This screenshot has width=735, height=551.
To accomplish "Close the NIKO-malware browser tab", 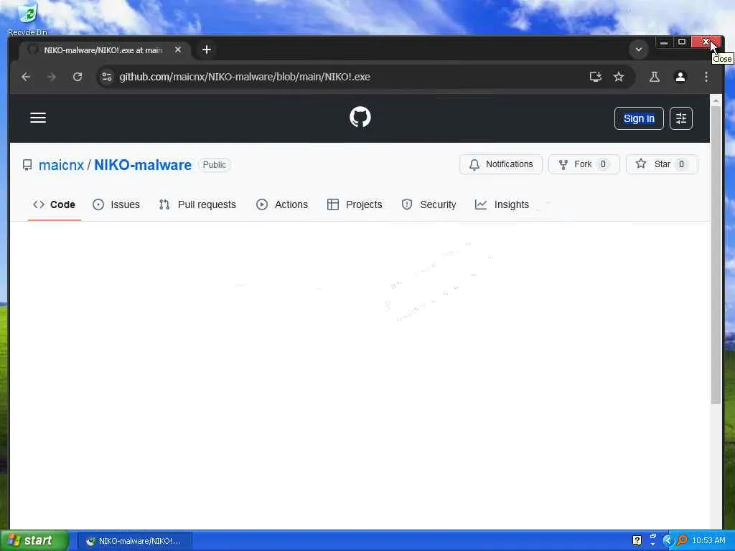I will [178, 50].
